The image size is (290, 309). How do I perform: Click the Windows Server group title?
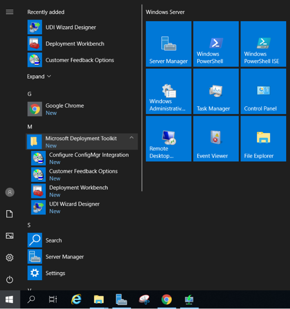[x=165, y=12]
